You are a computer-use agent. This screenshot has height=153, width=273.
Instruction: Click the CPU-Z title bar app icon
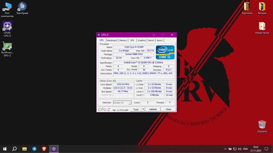pyautogui.click(x=99, y=35)
